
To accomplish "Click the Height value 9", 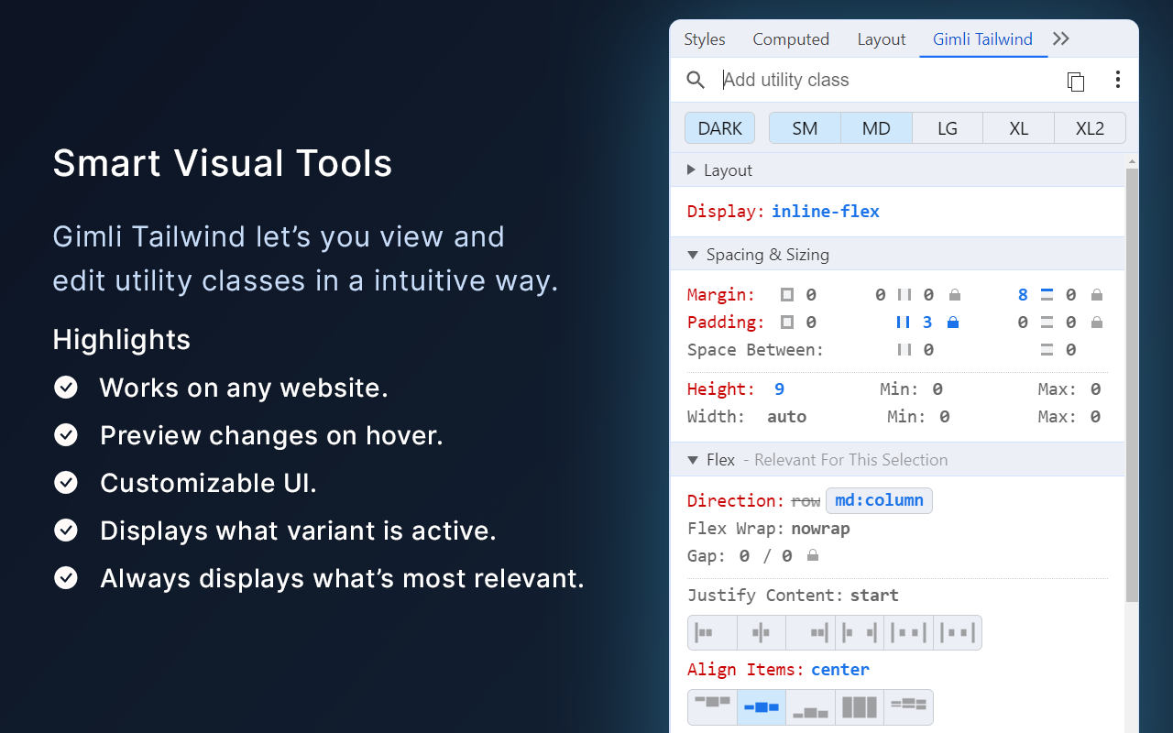I will click(780, 389).
